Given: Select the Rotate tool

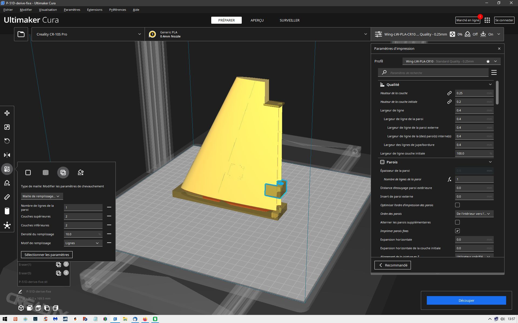Looking at the screenshot, I should pyautogui.click(x=7, y=141).
